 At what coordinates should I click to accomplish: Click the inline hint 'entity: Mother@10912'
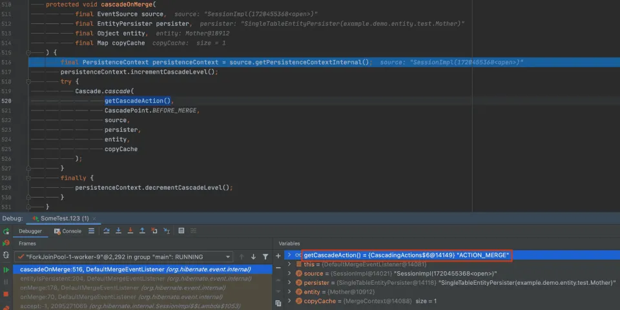[x=192, y=33]
